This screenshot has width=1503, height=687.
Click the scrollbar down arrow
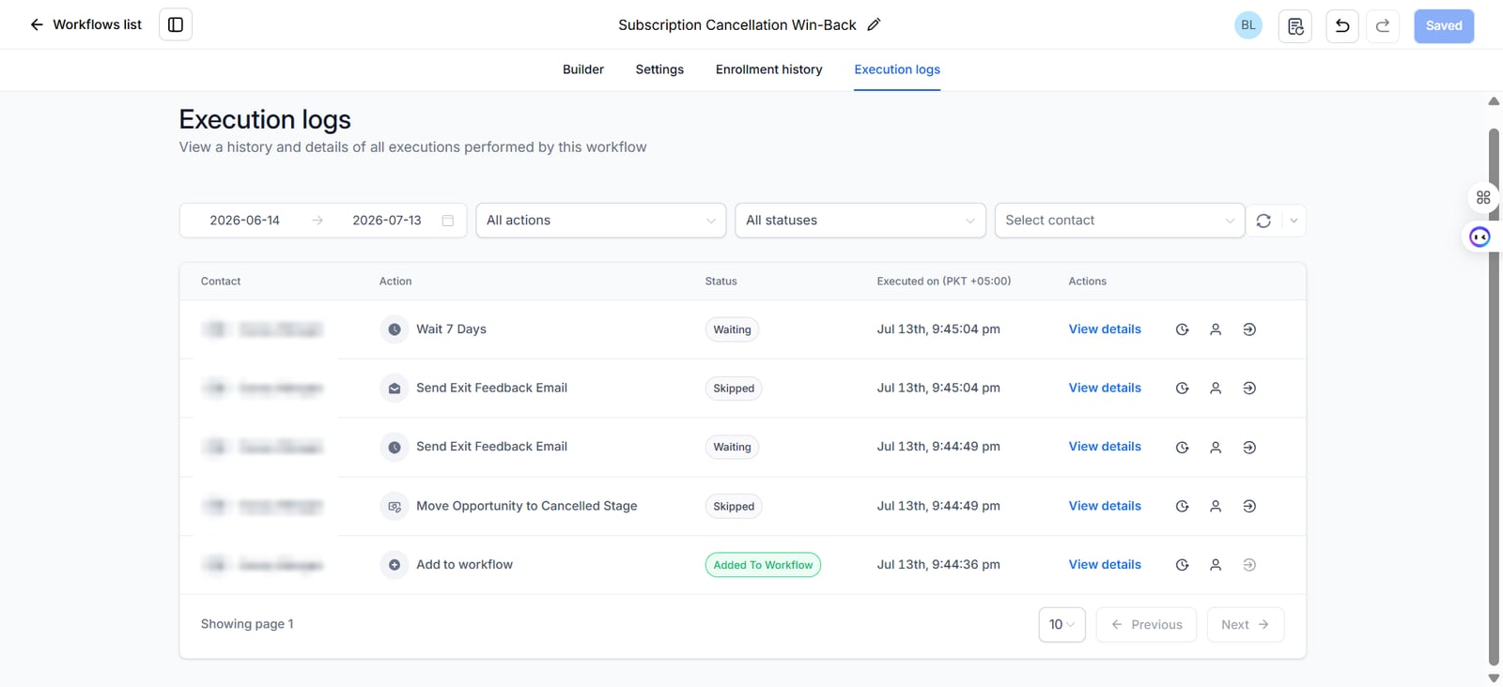point(1494,678)
